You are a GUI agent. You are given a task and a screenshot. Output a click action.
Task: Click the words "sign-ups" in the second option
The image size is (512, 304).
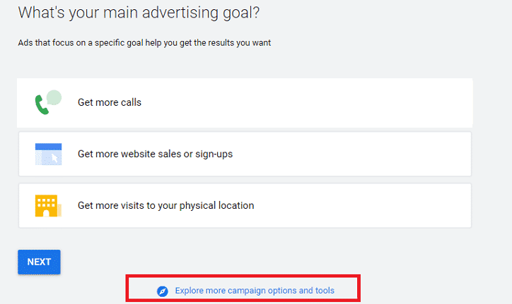tap(214, 154)
